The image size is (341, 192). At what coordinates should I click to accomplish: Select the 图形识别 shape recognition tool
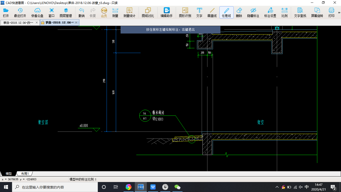point(185,12)
